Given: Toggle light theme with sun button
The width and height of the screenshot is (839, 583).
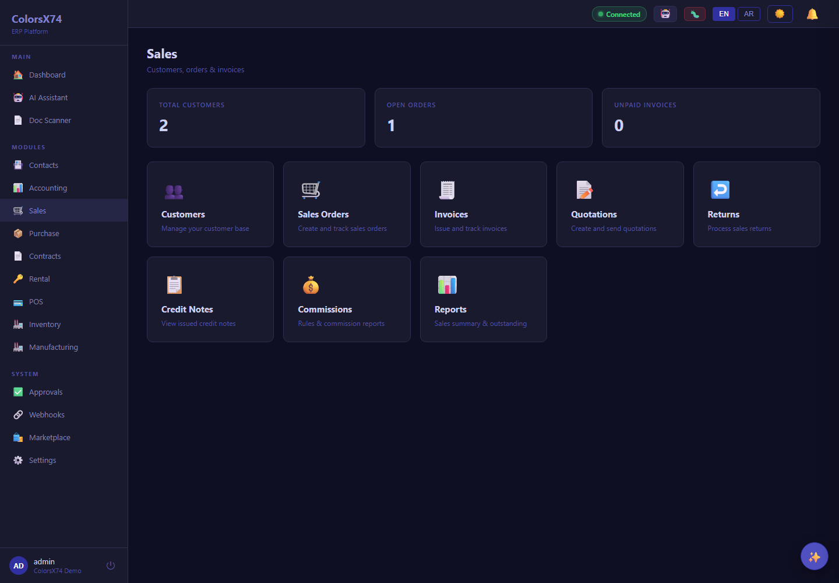Looking at the screenshot, I should click(x=780, y=14).
